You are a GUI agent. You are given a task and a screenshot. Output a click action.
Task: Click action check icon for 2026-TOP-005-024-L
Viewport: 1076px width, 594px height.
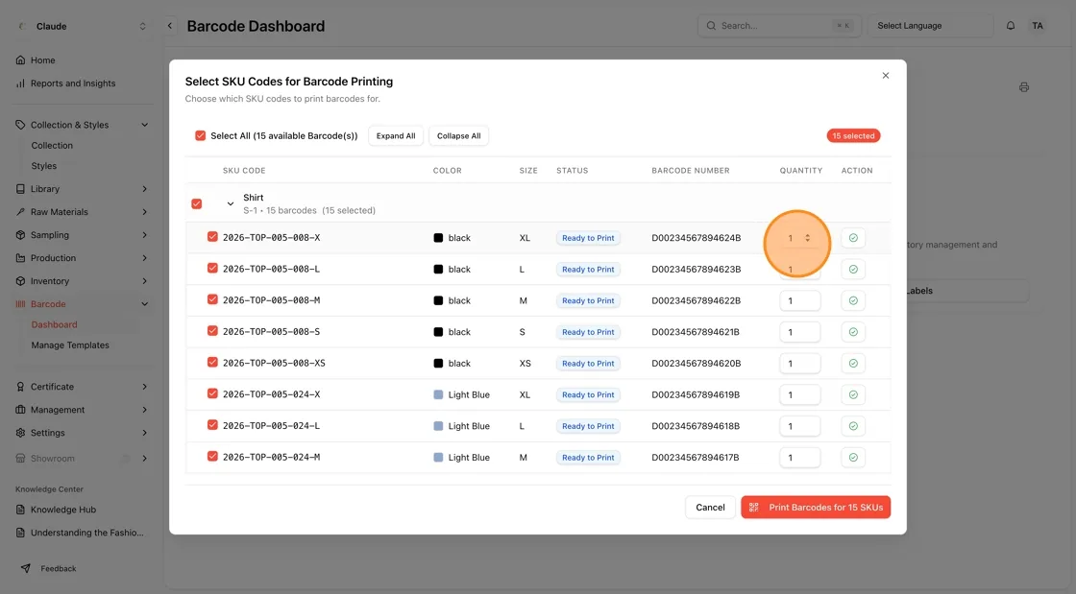click(853, 426)
